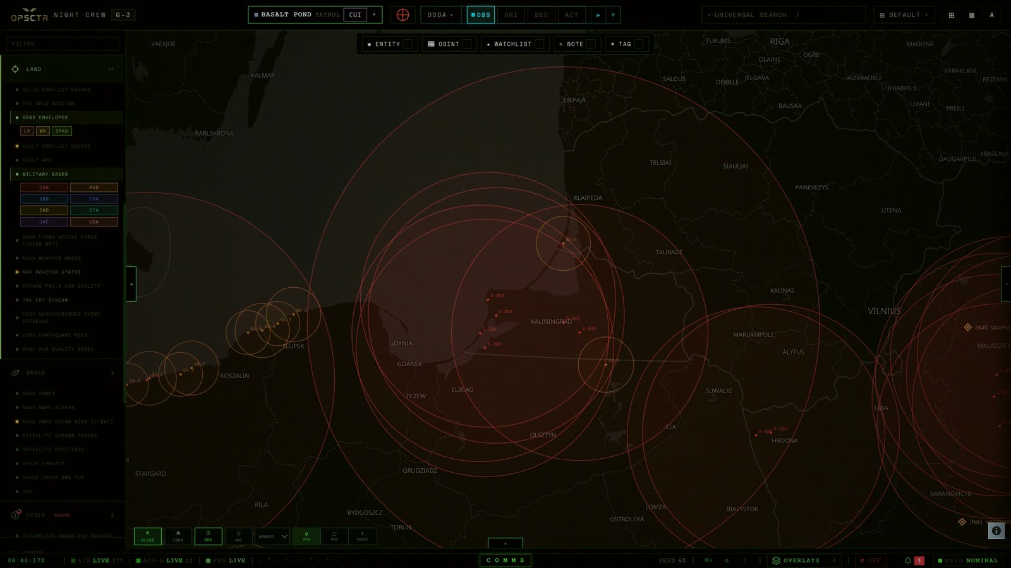Switch to the ORI tab
Viewport: 1011px width, 568px height.
point(511,15)
